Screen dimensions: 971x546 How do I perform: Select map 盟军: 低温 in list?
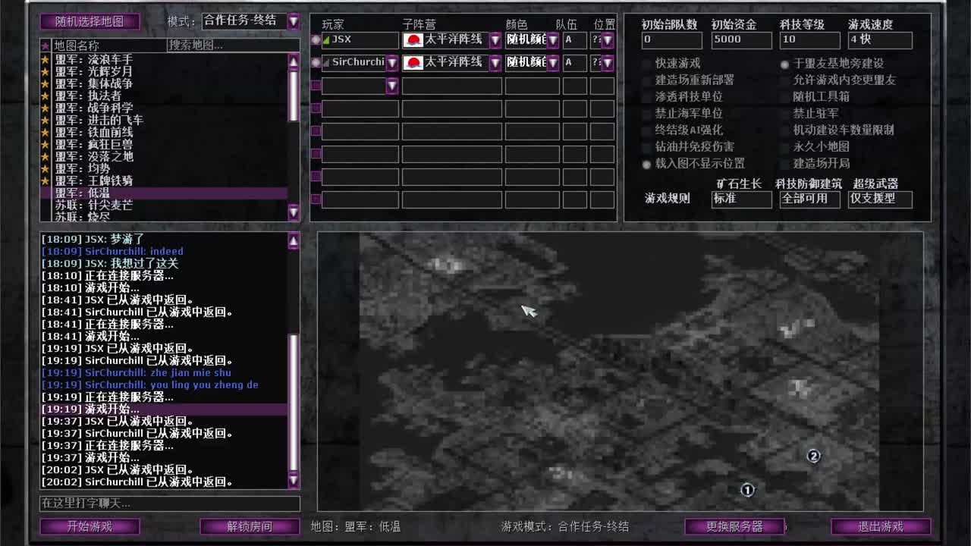click(x=164, y=193)
